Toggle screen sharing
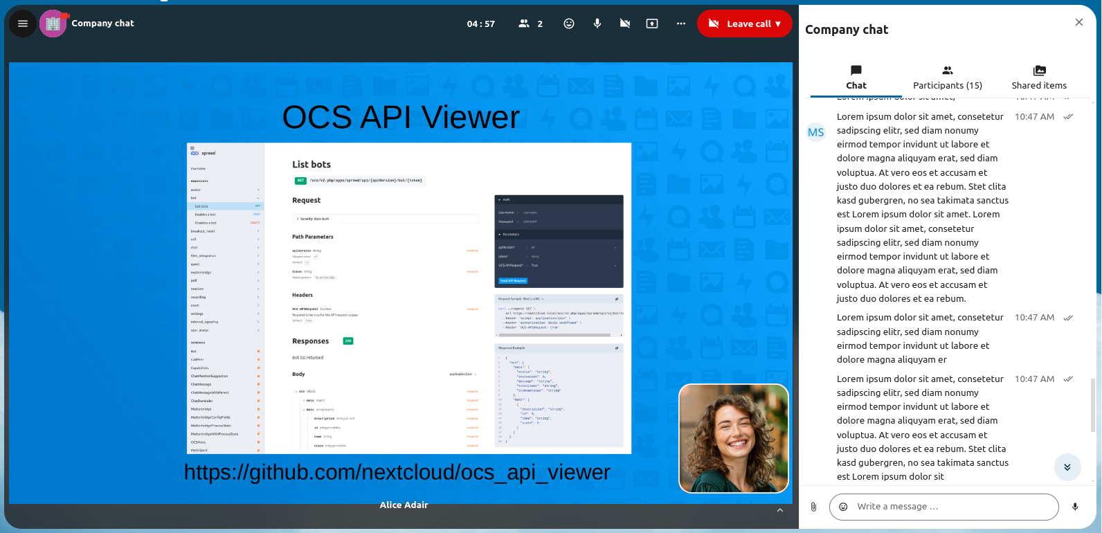 [652, 24]
